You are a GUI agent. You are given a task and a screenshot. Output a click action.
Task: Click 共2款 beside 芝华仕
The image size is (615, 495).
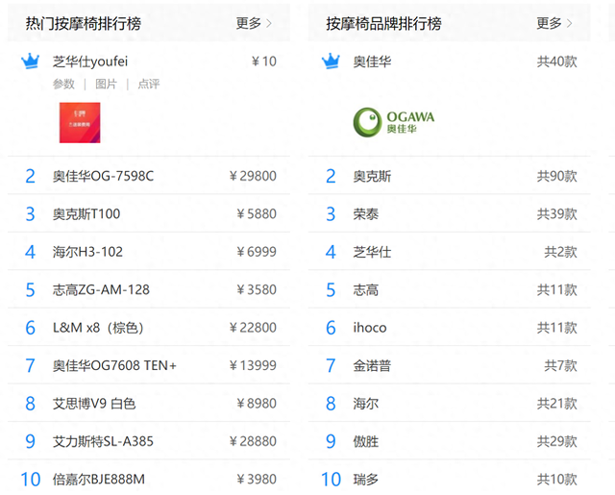tap(560, 252)
